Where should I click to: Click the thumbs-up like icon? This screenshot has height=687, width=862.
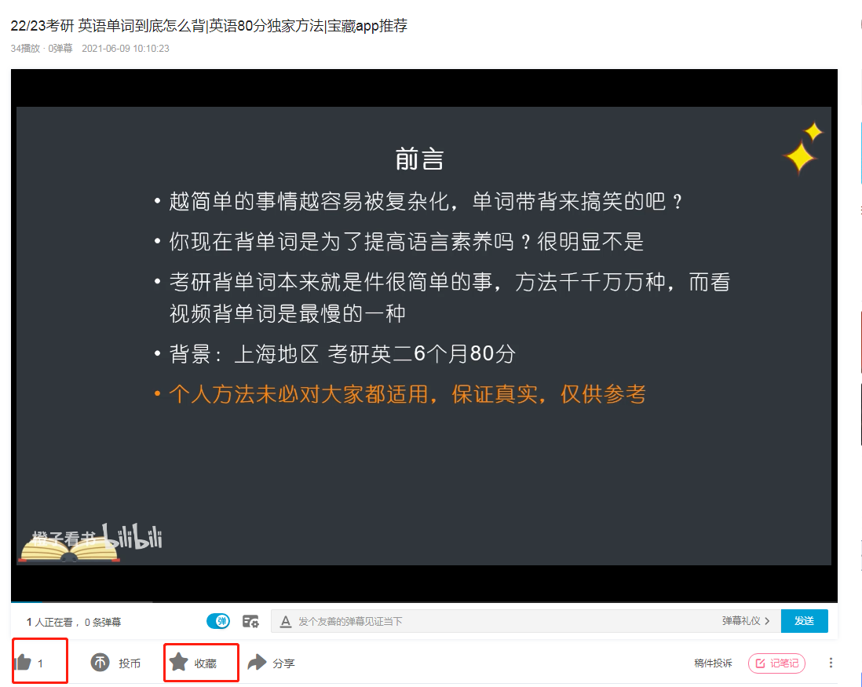[x=23, y=663]
